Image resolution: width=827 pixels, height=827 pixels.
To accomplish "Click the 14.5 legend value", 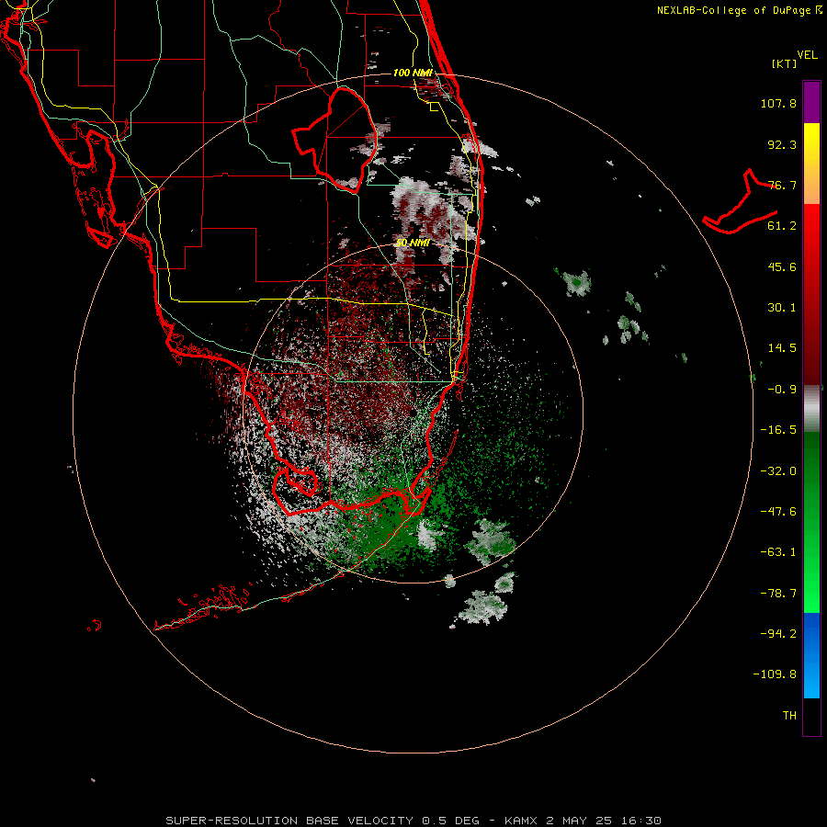I will pyautogui.click(x=782, y=348).
